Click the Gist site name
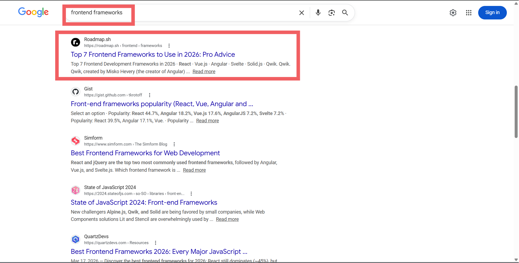Viewport: 519px width, 263px height. tap(88, 89)
